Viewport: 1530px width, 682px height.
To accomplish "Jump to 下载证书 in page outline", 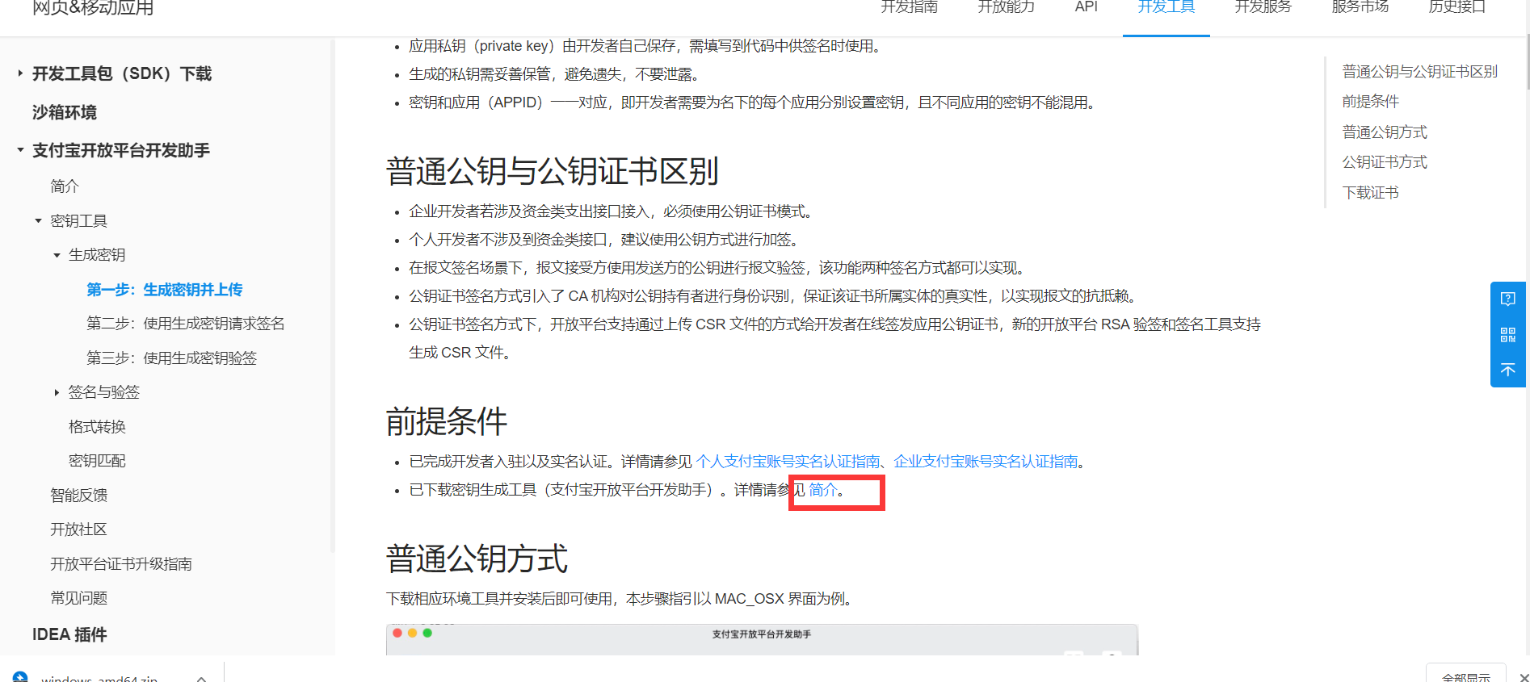I will coord(1371,193).
